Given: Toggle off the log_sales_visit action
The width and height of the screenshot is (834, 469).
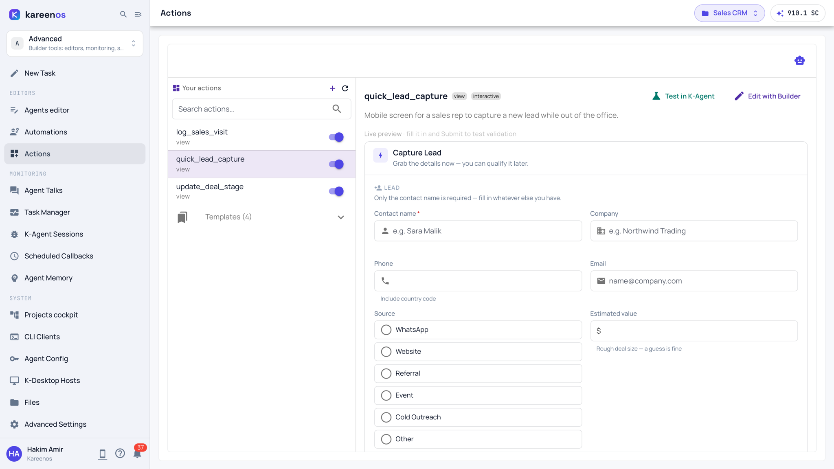Looking at the screenshot, I should coord(336,137).
